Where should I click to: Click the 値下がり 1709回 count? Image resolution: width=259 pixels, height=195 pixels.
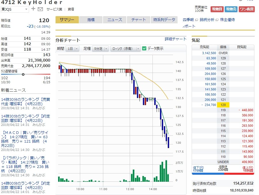coord(198,169)
